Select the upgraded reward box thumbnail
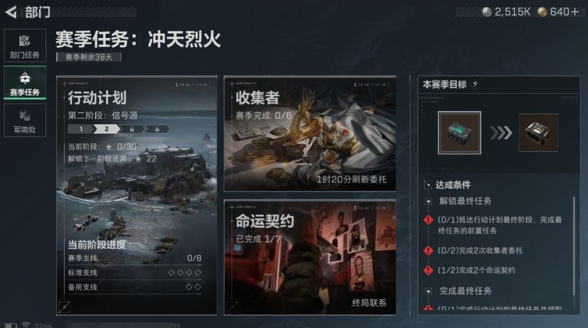 click(538, 133)
